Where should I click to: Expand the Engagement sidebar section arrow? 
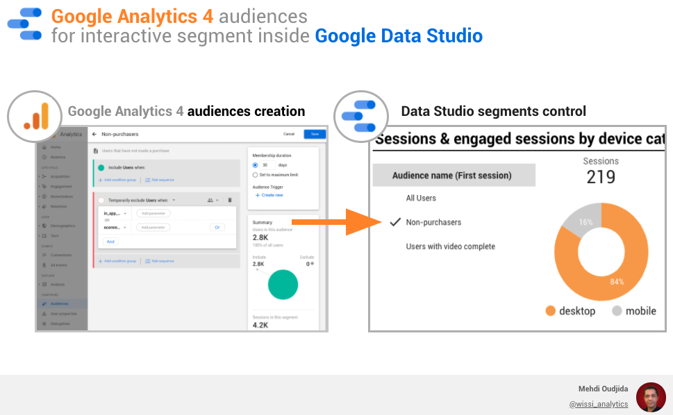pos(40,187)
